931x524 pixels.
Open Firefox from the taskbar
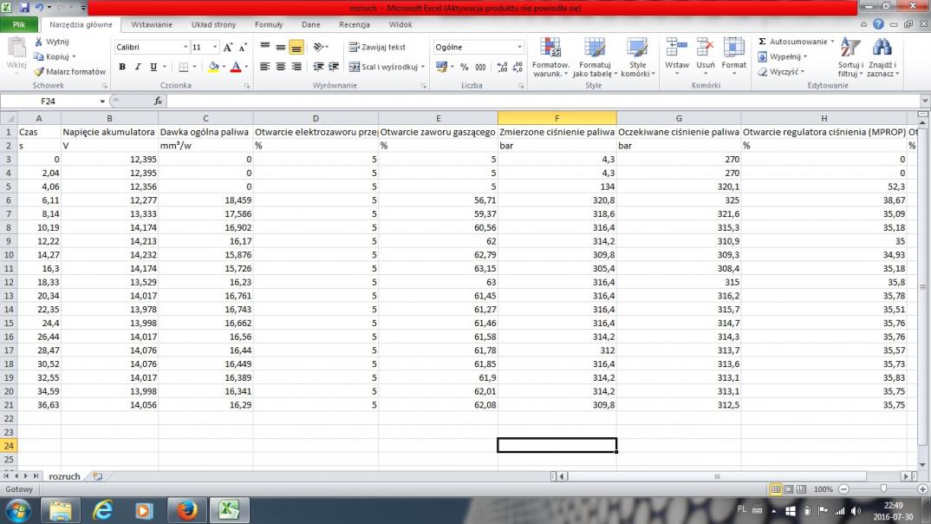(187, 510)
